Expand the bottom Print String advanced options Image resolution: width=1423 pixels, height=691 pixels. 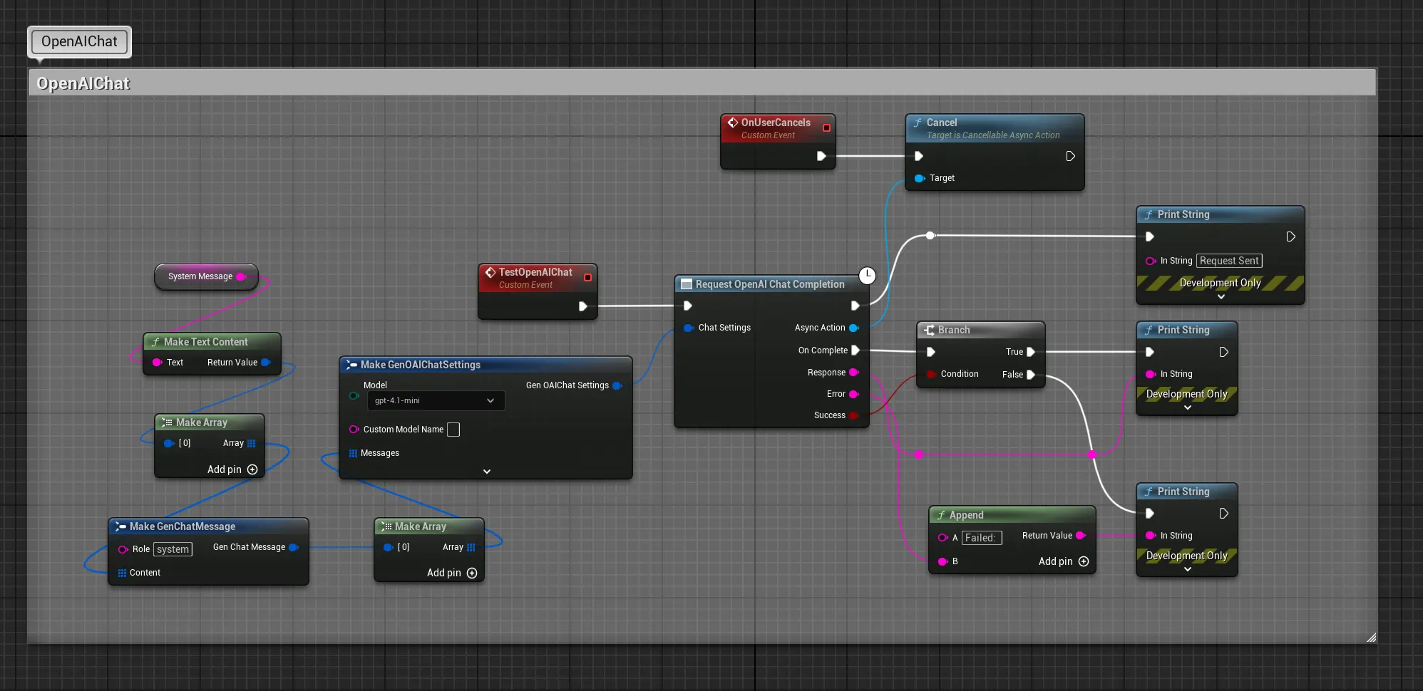coord(1187,569)
